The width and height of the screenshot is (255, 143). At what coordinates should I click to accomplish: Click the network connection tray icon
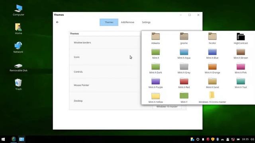[233, 139]
